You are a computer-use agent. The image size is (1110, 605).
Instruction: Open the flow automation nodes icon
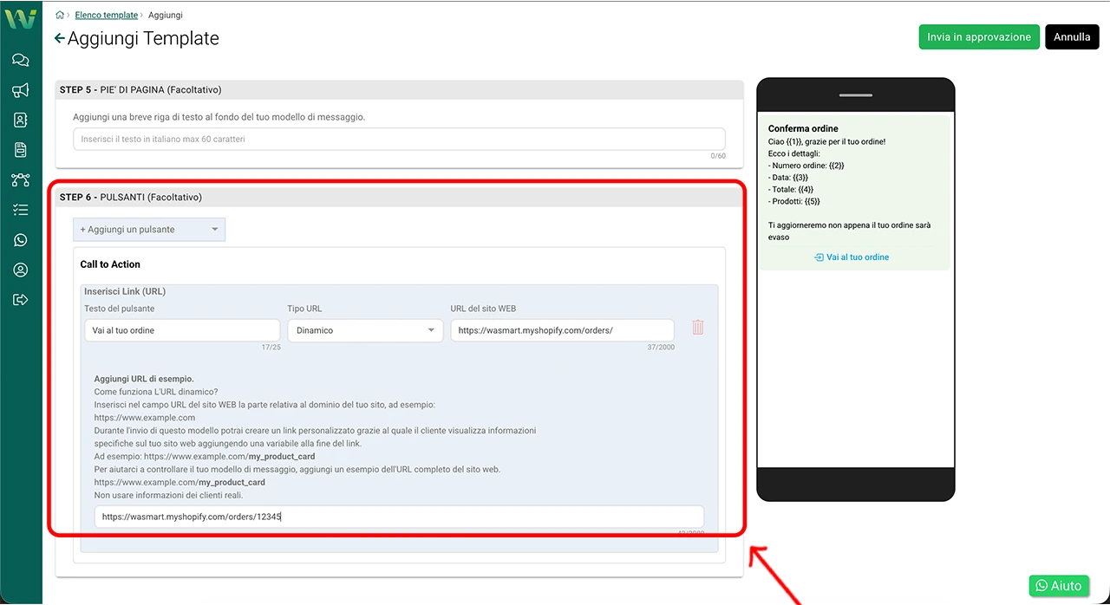[x=21, y=180]
